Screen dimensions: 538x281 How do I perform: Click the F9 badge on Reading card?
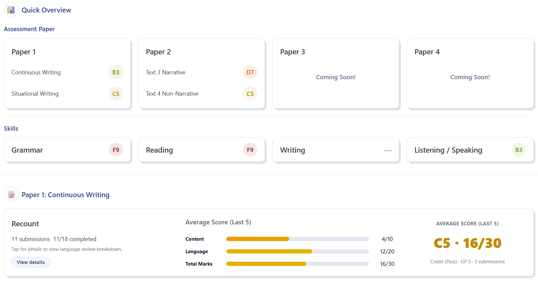(250, 150)
